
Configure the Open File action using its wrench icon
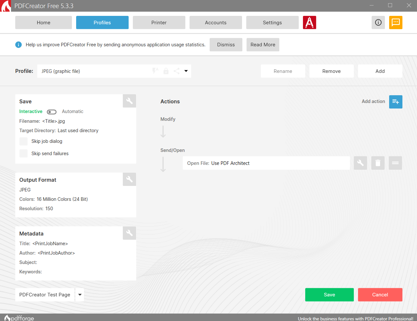(x=360, y=163)
